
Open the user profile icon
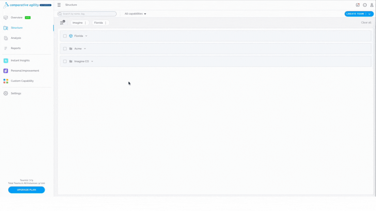click(372, 5)
